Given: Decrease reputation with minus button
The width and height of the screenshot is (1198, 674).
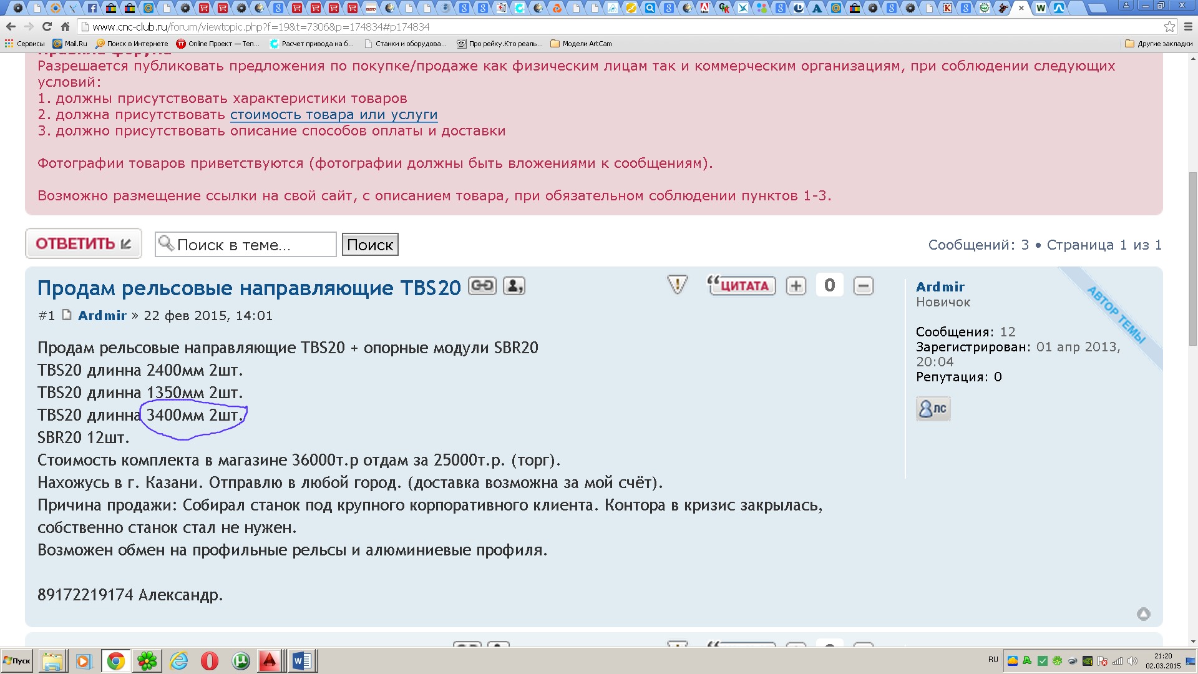Looking at the screenshot, I should (x=863, y=286).
